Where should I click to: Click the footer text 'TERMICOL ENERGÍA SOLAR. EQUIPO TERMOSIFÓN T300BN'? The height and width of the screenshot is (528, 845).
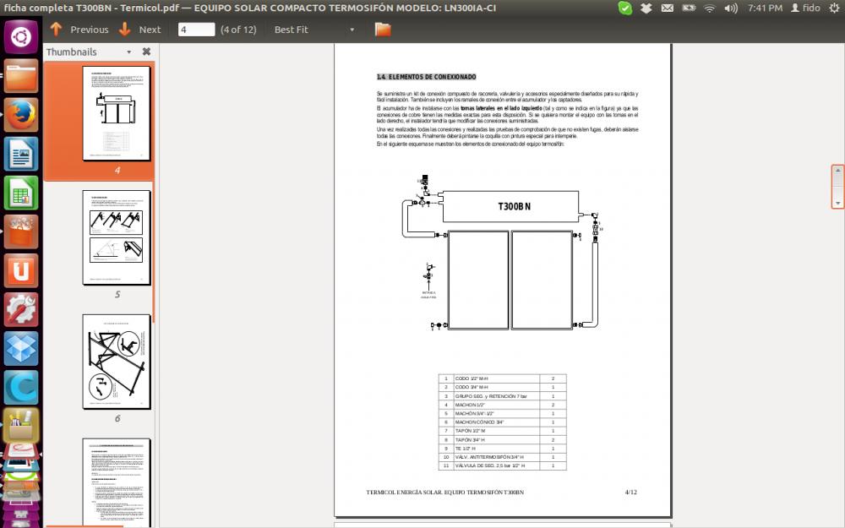pos(445,492)
